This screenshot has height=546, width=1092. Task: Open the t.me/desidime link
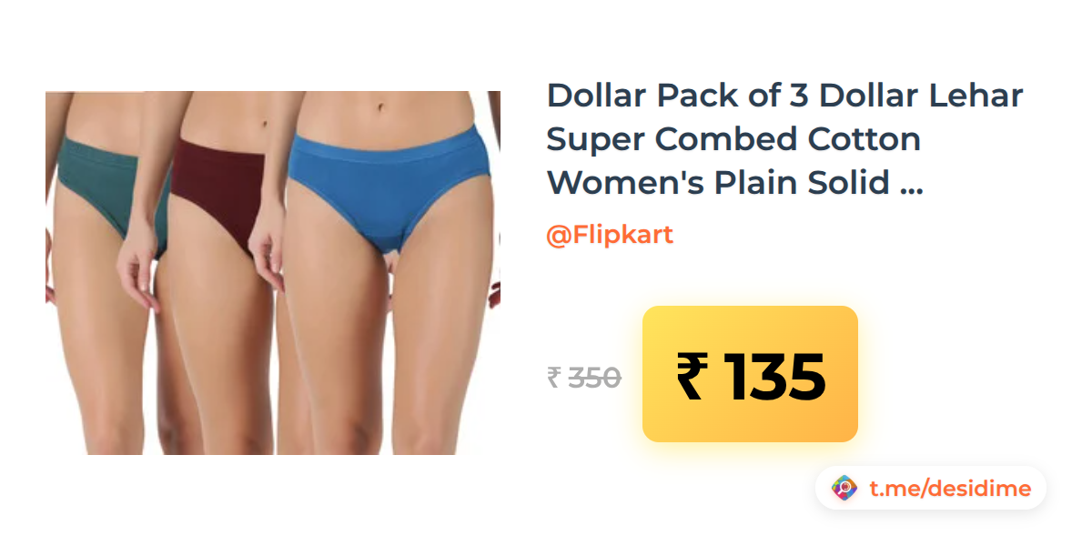[950, 489]
